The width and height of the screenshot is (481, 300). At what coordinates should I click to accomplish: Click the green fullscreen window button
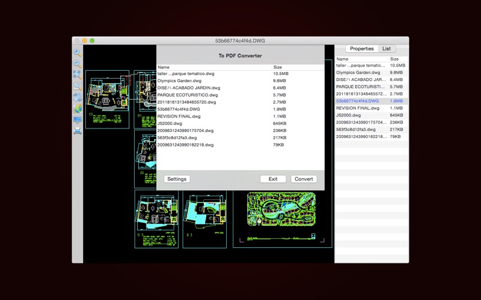click(92, 41)
